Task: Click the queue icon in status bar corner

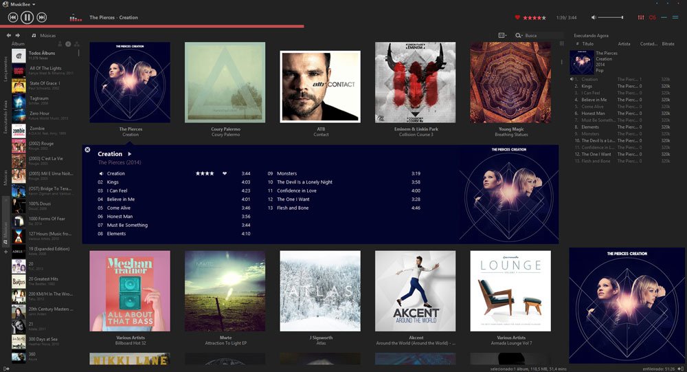Action: point(681,369)
